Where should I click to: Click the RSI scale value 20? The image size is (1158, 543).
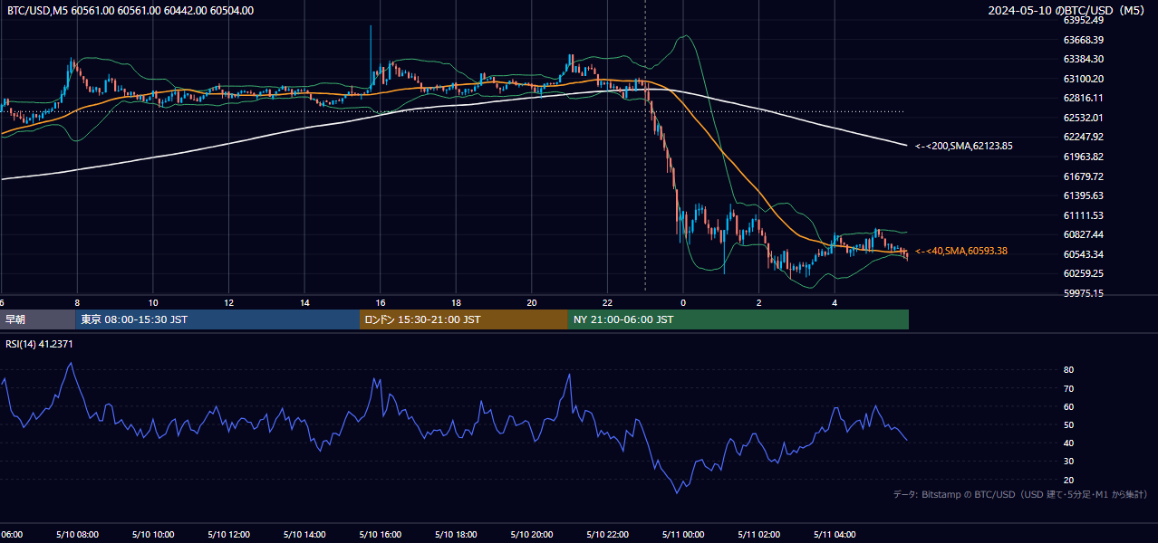pos(1068,480)
